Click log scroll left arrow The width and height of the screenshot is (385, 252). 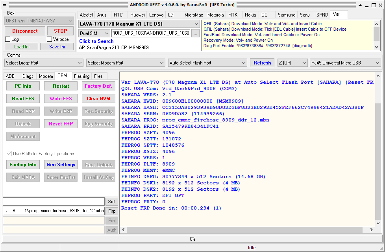[123, 230]
